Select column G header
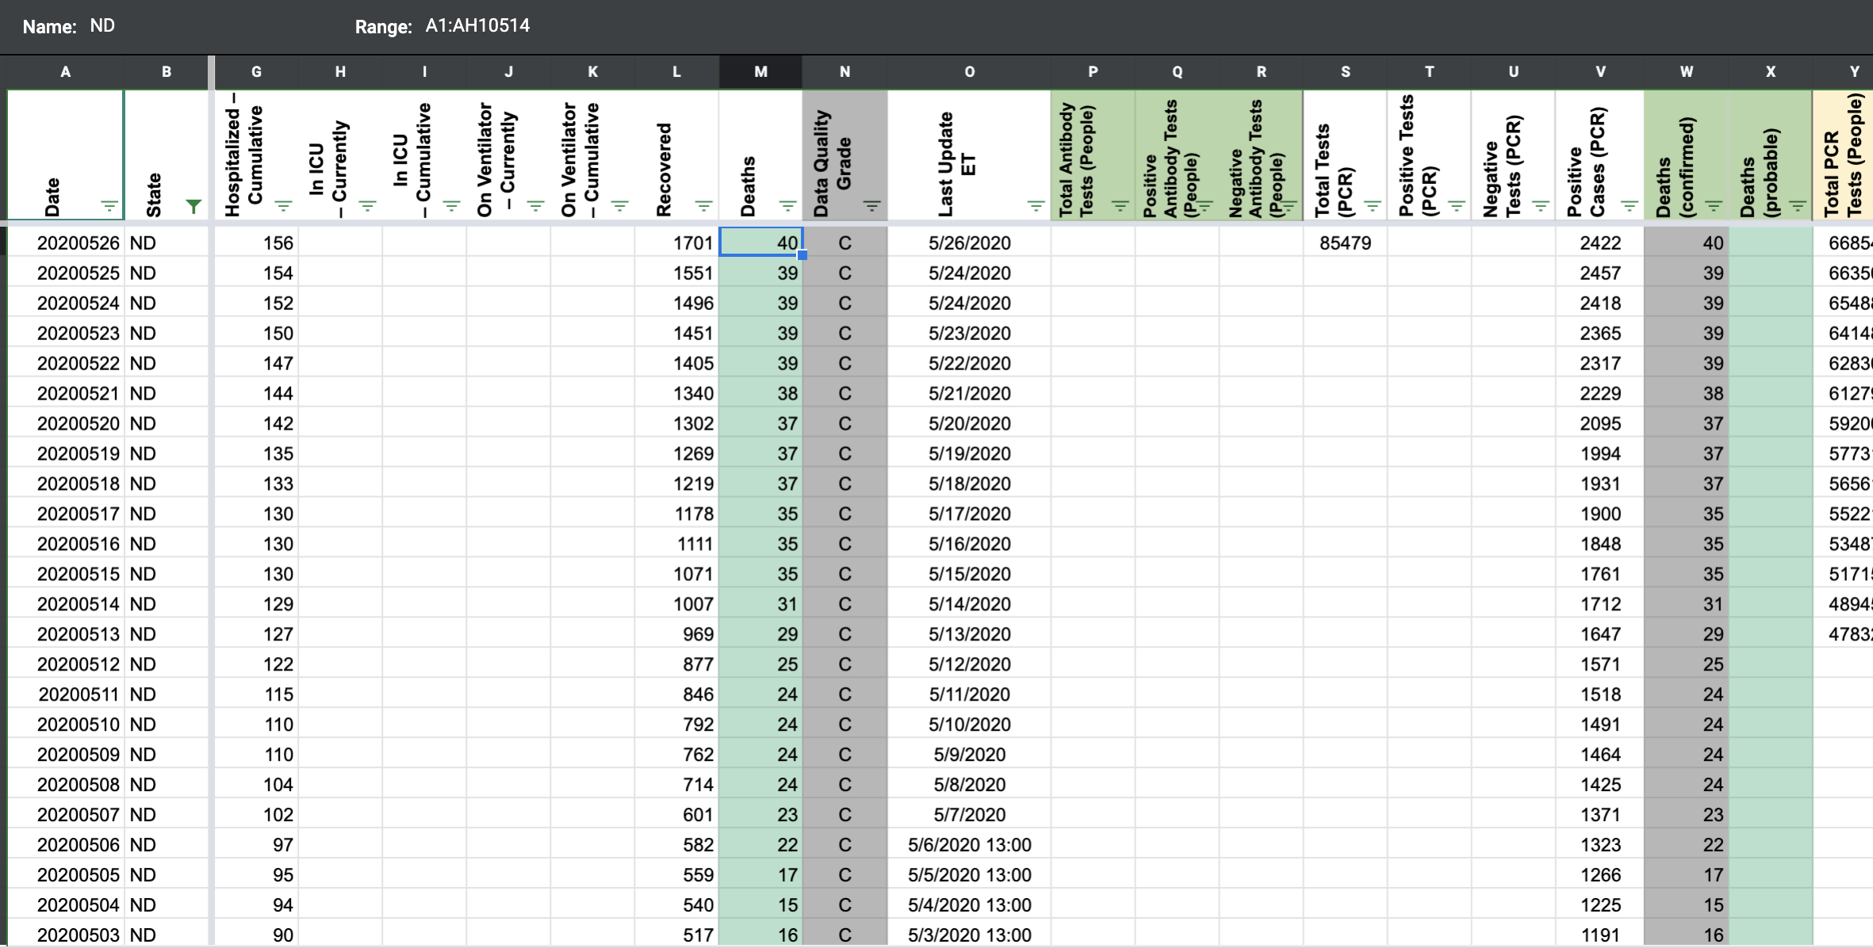1873x948 pixels. click(x=256, y=72)
